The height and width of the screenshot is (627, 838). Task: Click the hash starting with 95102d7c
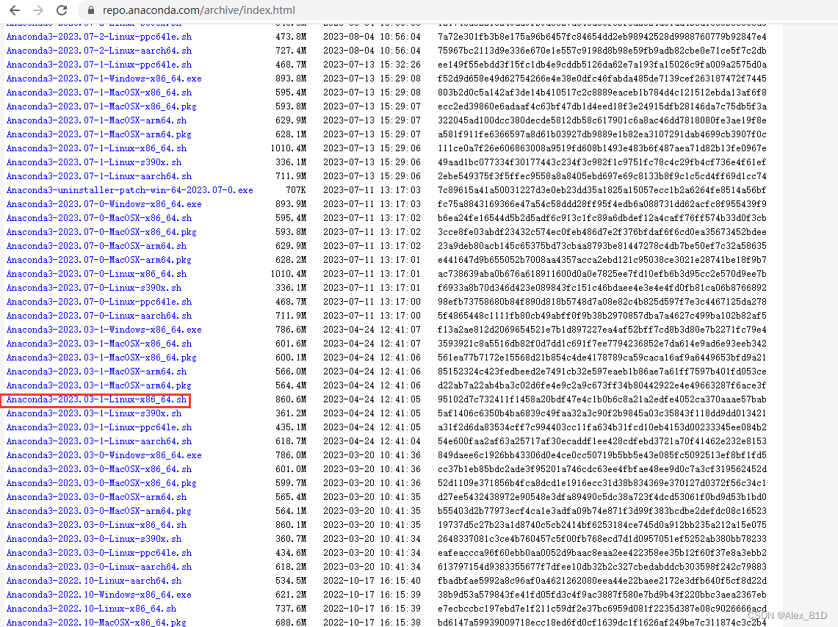click(602, 399)
